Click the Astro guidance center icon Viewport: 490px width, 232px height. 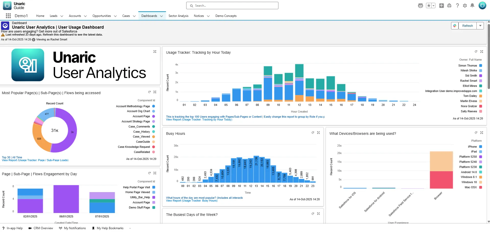pos(421,6)
